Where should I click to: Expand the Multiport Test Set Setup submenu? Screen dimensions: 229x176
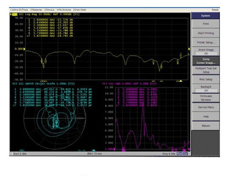pyautogui.click(x=205, y=70)
